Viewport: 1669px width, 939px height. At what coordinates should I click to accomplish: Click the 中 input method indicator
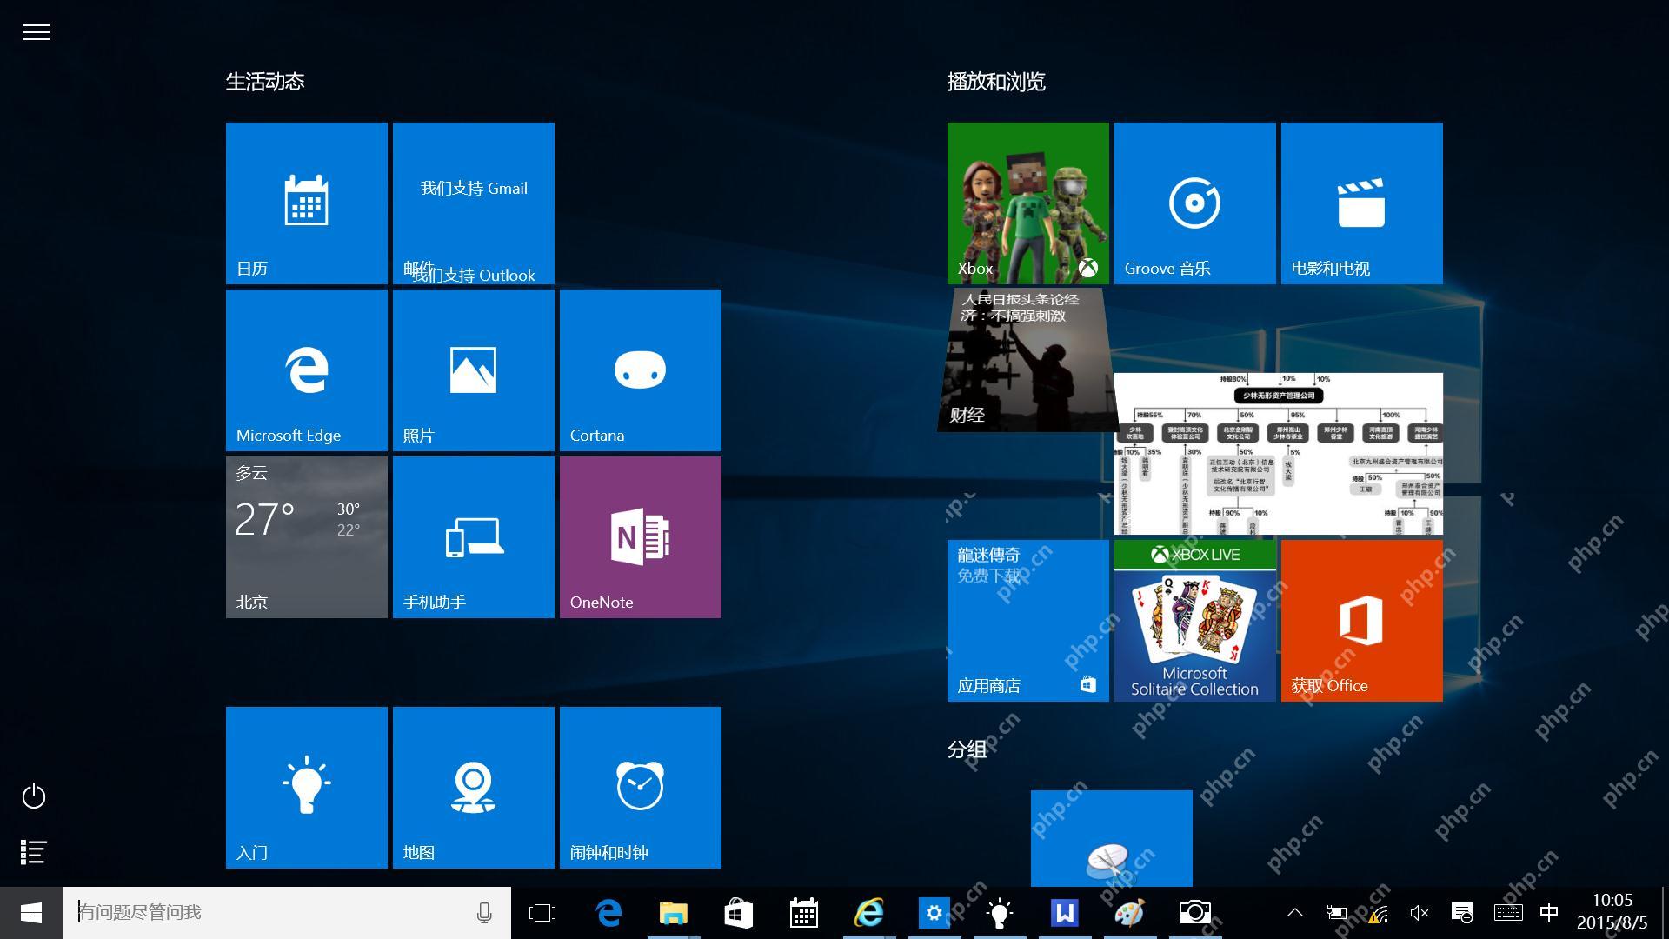pos(1549,913)
